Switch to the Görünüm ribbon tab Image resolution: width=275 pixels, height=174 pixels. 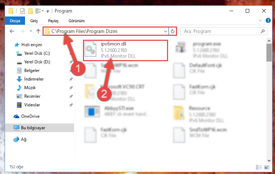(77, 21)
